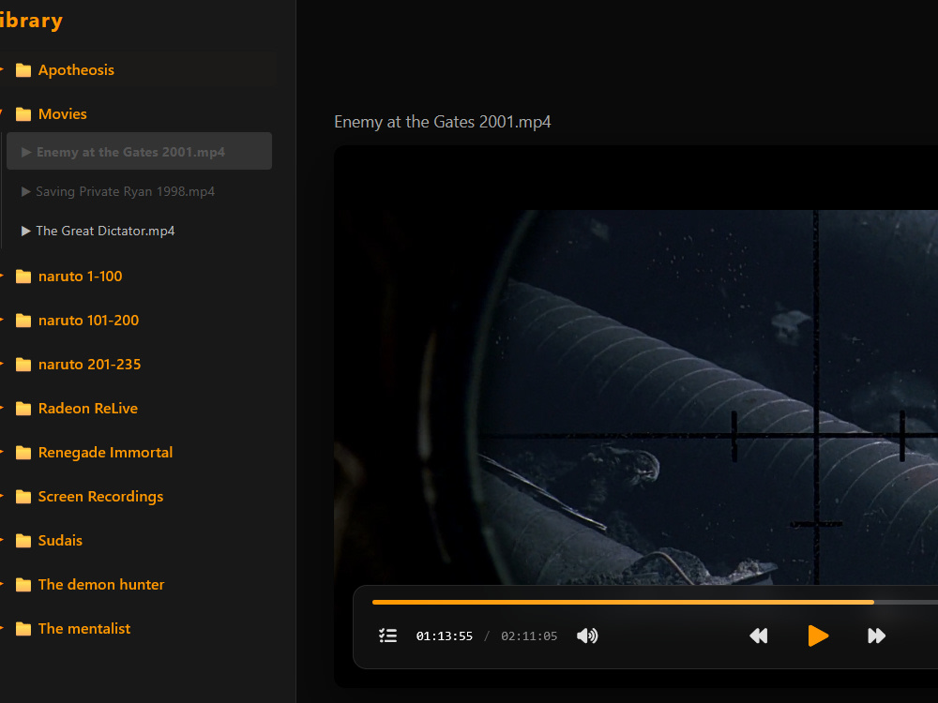The image size is (938, 703).
Task: Rewind with the double-left arrow button
Action: coord(759,636)
